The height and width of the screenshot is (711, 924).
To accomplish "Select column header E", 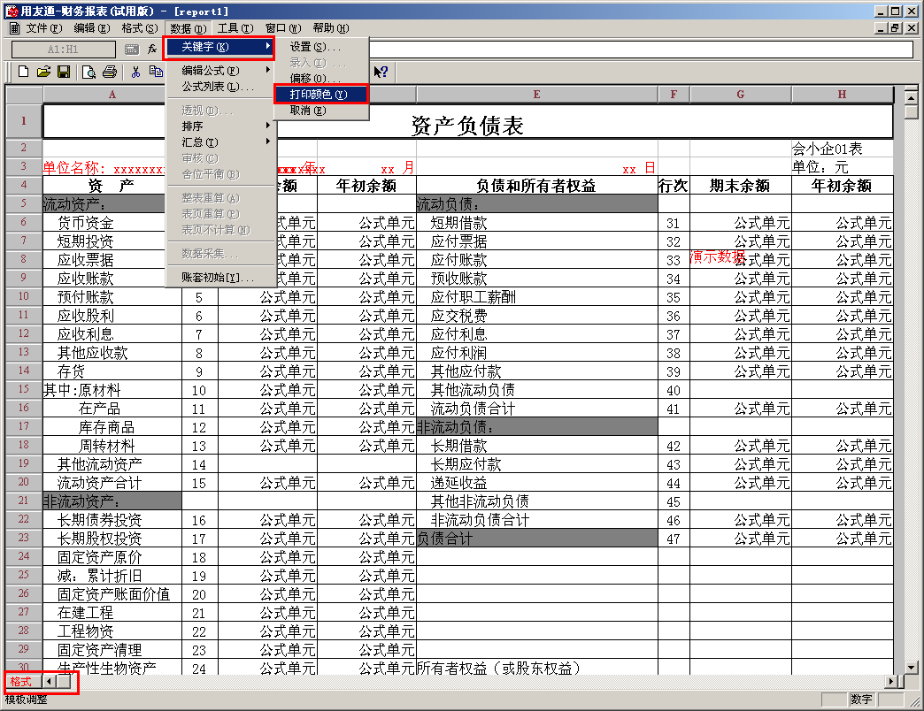I will [537, 94].
